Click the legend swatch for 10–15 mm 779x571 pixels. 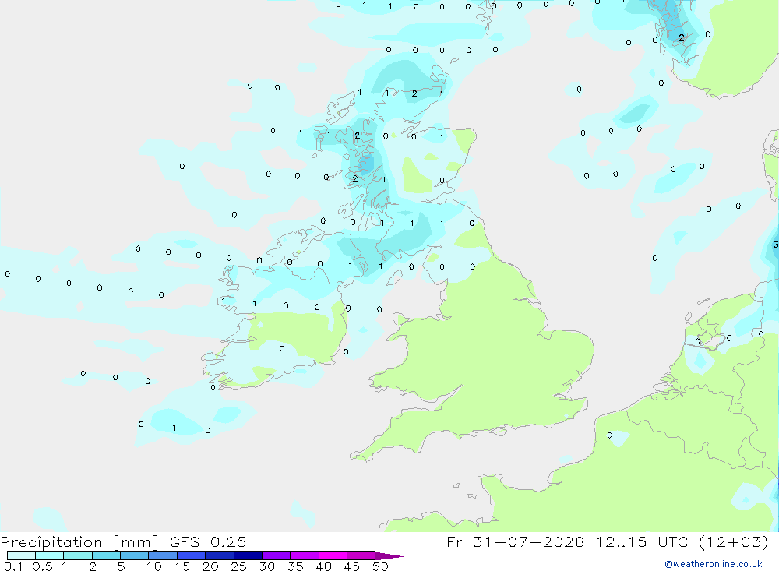coord(163,555)
